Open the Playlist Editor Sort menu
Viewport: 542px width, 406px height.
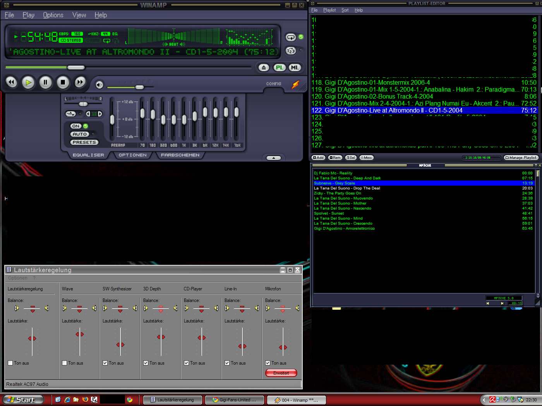[x=345, y=10]
